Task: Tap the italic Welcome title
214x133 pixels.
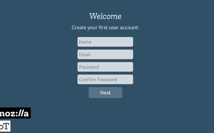Action: pyautogui.click(x=105, y=16)
